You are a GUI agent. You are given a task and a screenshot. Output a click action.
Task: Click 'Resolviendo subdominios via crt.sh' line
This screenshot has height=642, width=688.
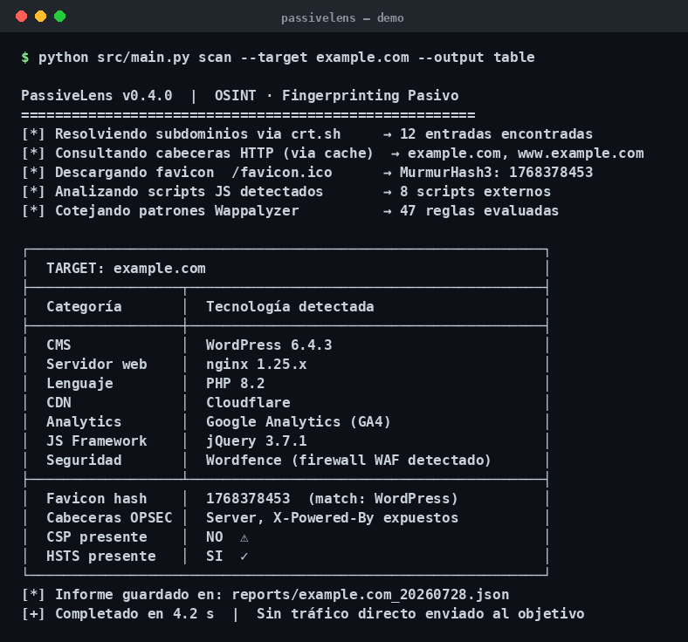click(x=197, y=133)
